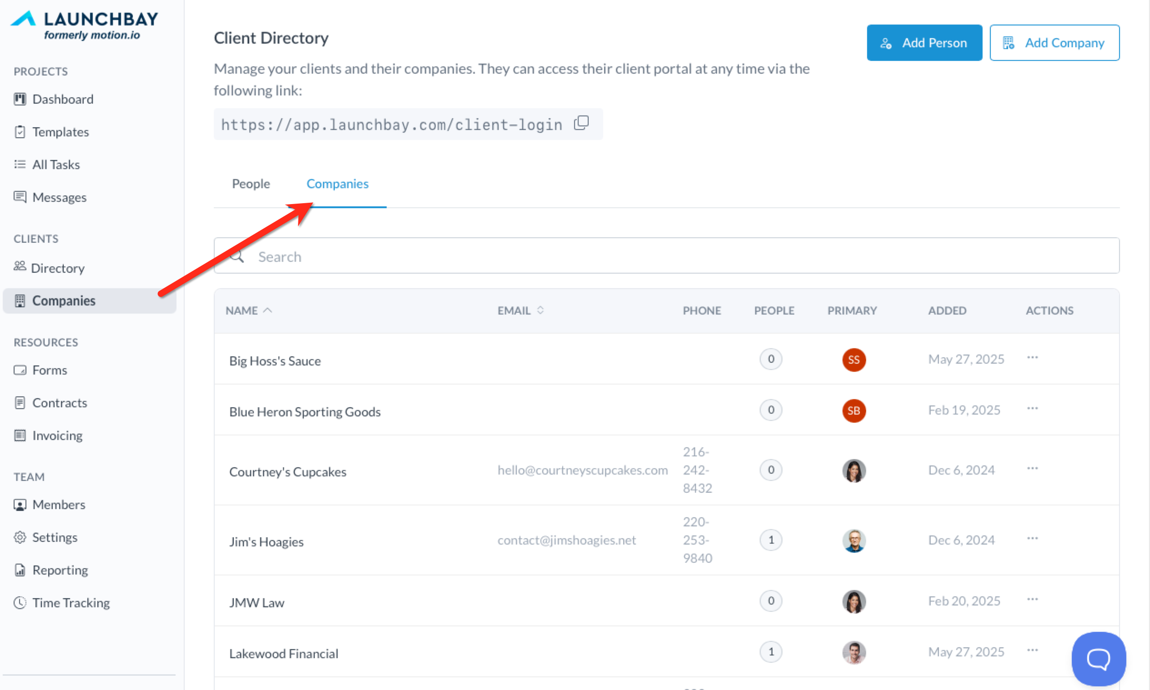Click the Add Person button

click(924, 43)
